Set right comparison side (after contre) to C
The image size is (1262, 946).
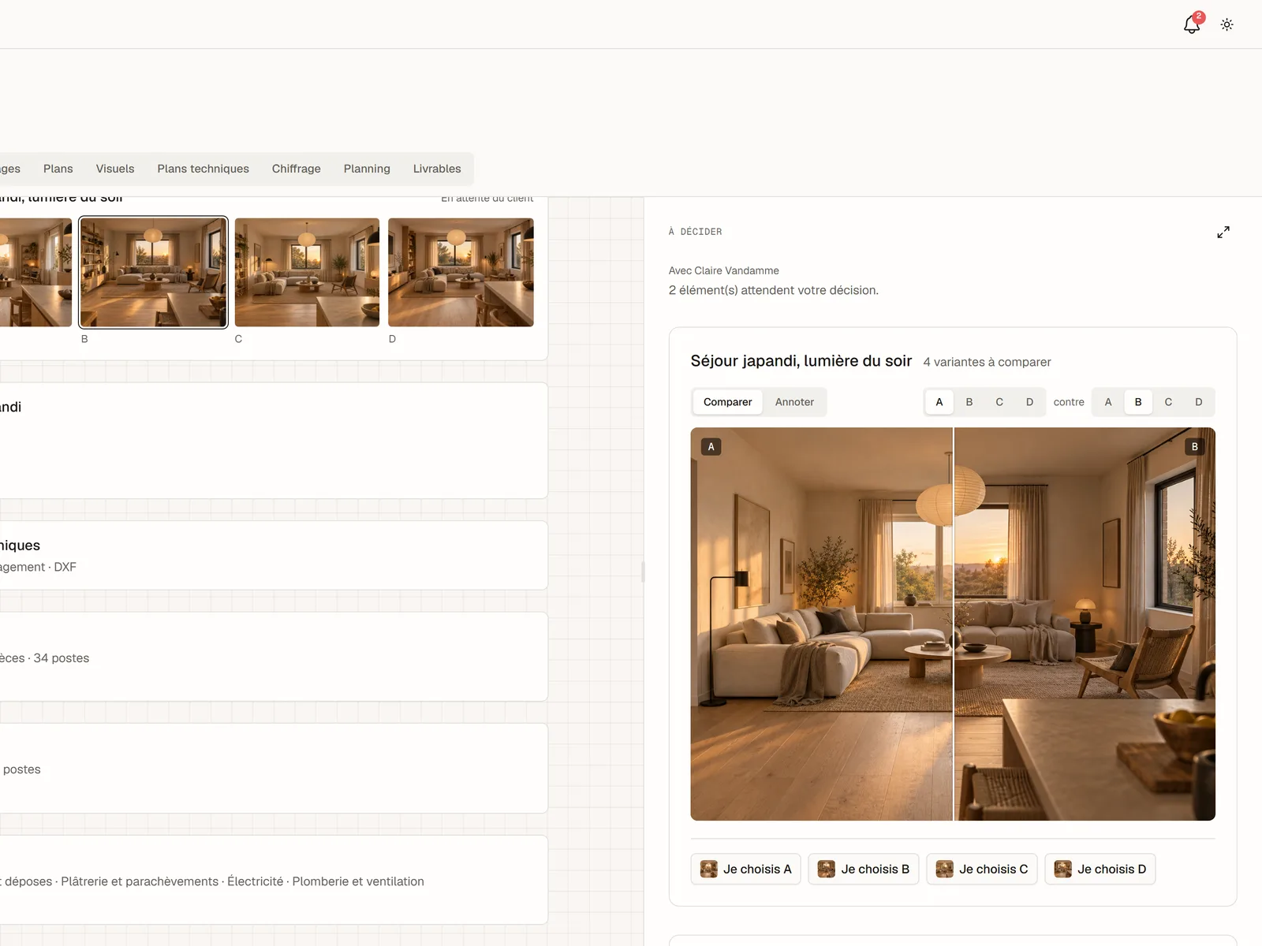coord(1168,402)
